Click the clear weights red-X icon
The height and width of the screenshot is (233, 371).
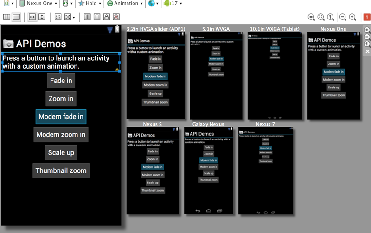pos(116,17)
